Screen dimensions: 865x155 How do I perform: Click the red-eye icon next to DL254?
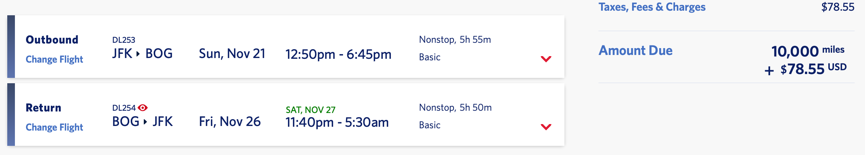click(x=143, y=108)
